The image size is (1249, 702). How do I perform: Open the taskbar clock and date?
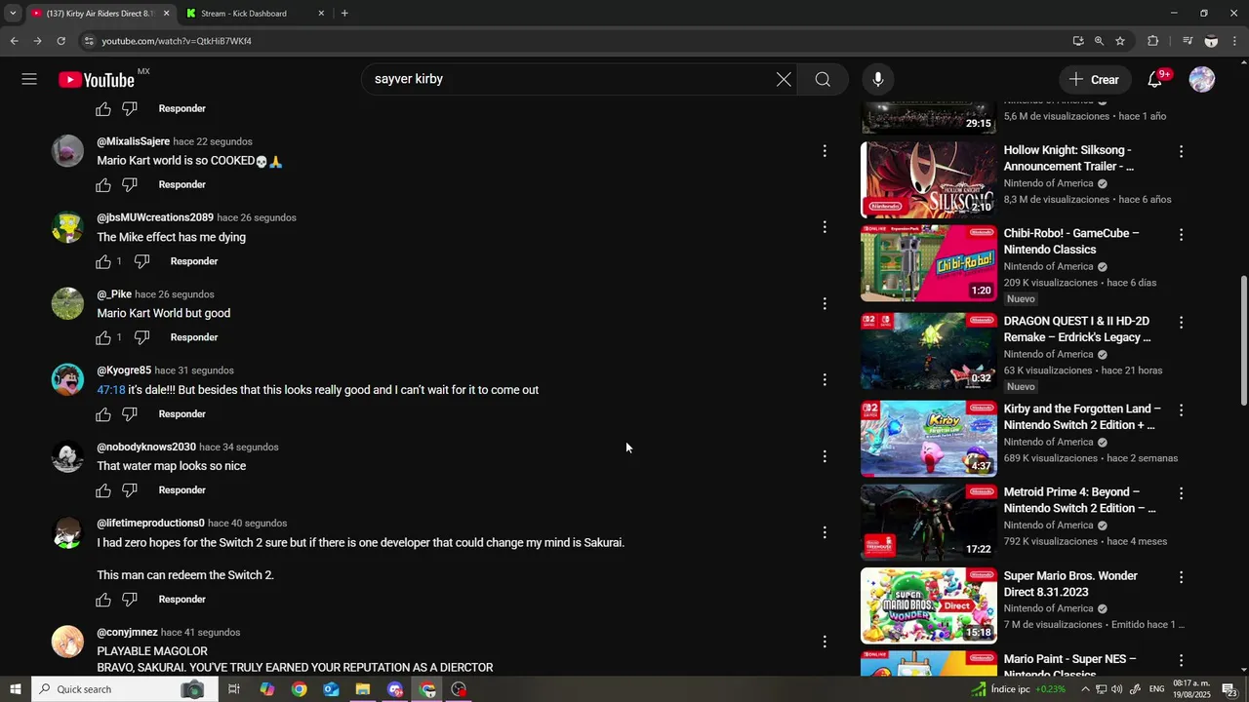click(x=1190, y=689)
